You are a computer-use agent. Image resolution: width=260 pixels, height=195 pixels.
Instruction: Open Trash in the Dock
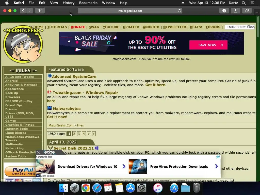click(197, 188)
